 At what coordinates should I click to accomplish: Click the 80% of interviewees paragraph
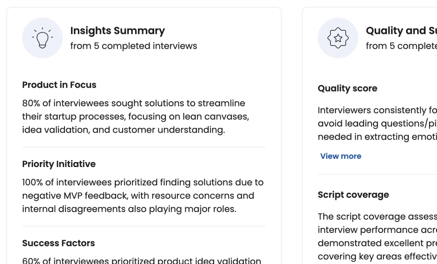[136, 116]
